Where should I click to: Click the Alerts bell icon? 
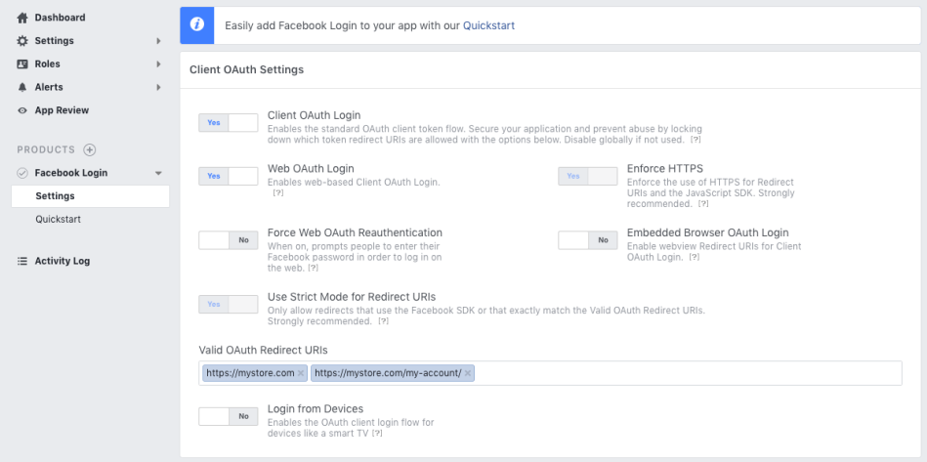point(22,87)
